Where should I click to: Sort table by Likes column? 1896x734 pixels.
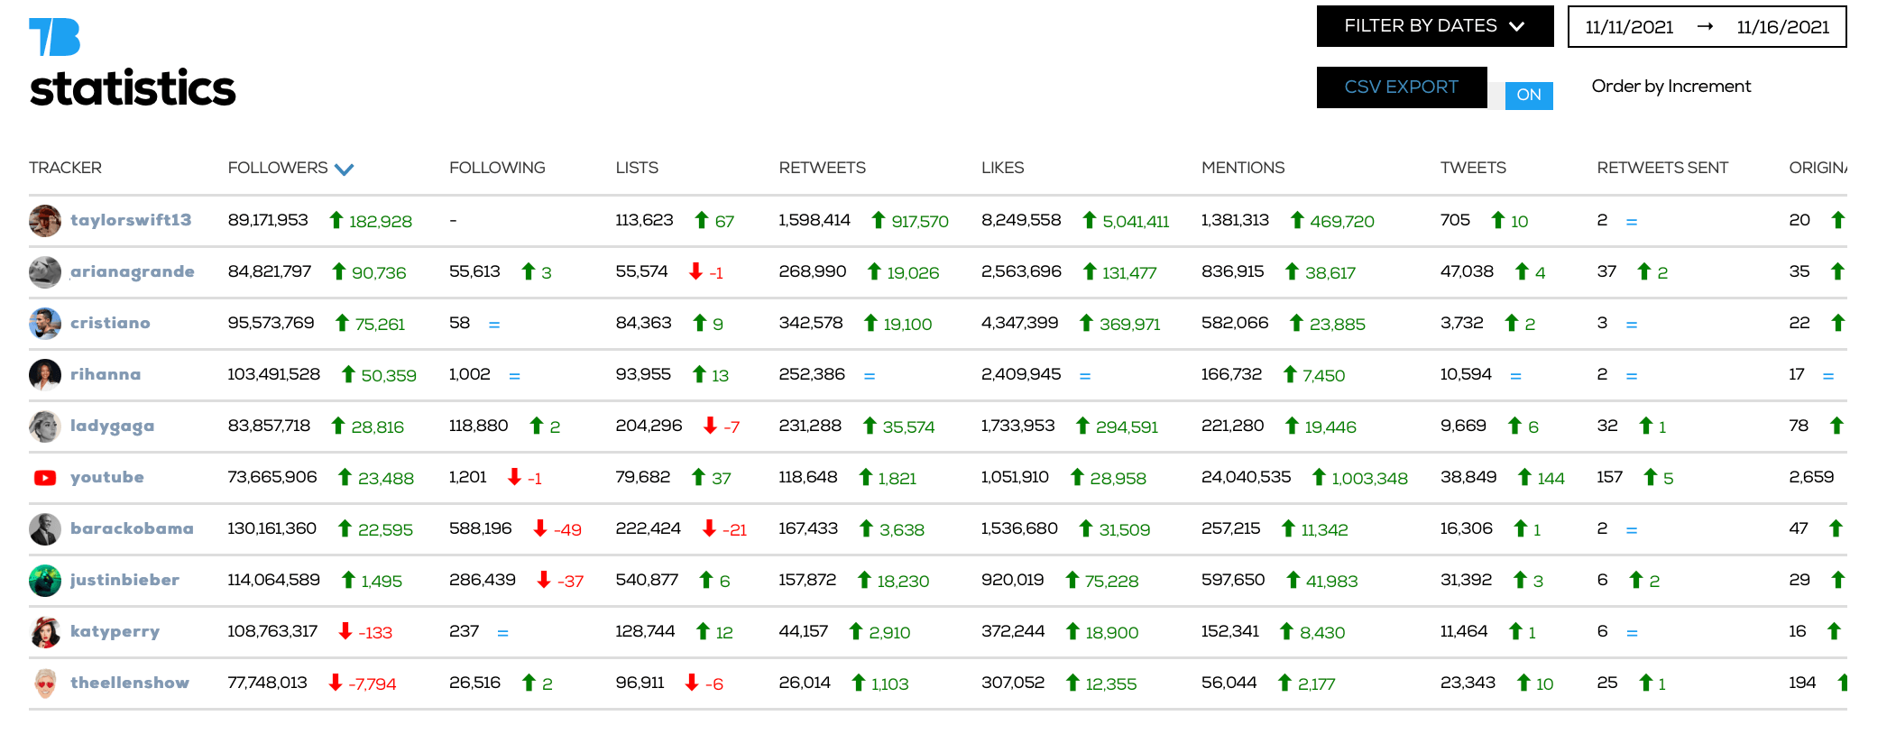click(x=1002, y=168)
